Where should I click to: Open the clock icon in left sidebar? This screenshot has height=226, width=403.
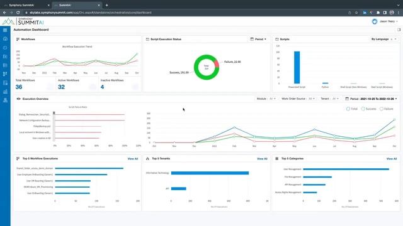tap(5, 48)
